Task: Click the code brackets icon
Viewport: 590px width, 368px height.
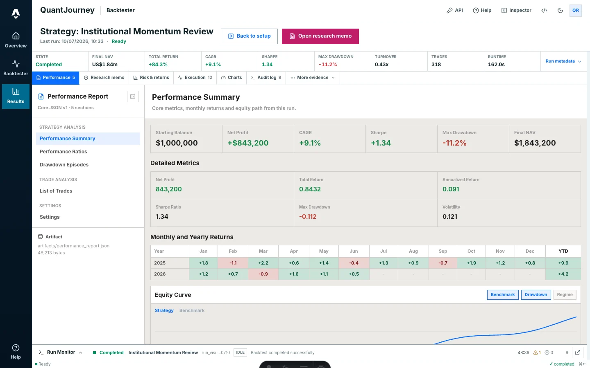Action: click(x=544, y=11)
